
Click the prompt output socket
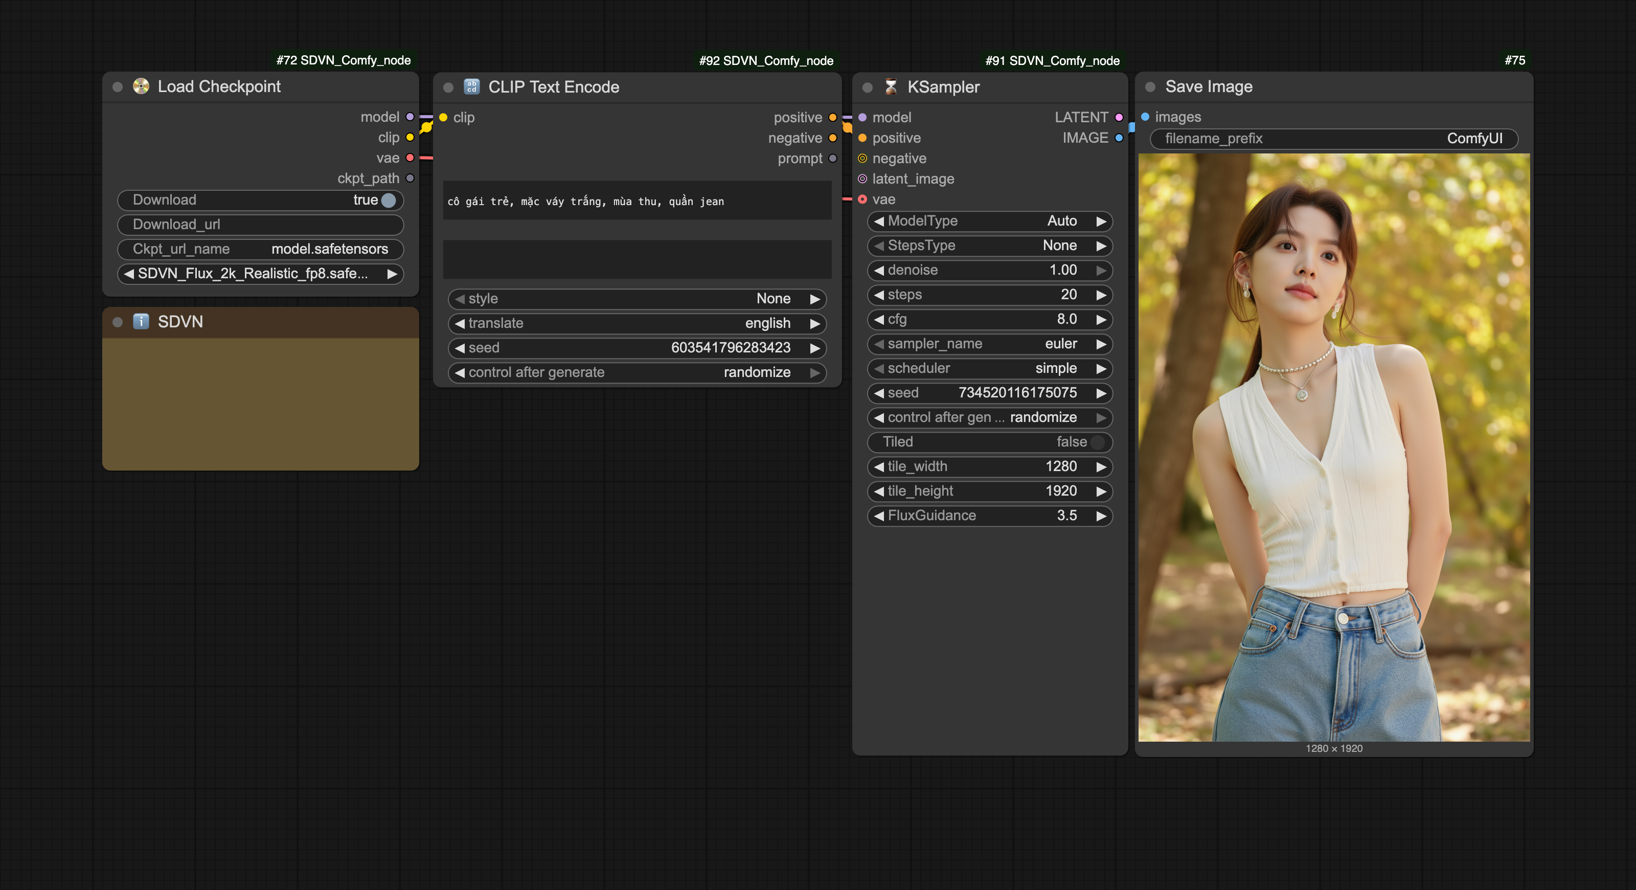click(x=833, y=158)
